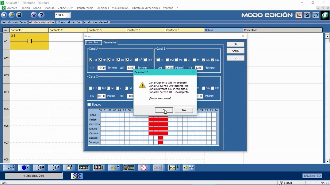Image resolution: width=330 pixels, height=185 pixels.
Task: Open the Edición menu
Action: (x=25, y=8)
